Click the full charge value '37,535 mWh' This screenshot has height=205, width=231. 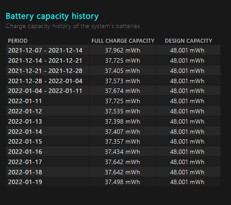pyautogui.click(x=122, y=111)
